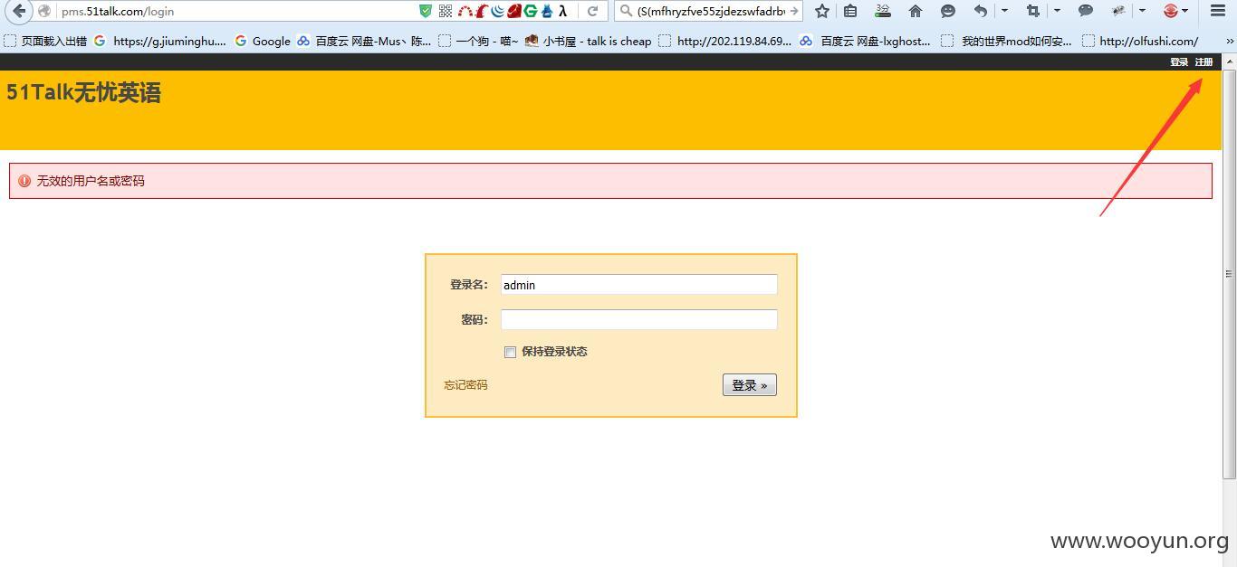Click the red globe add-on icon

coord(1171,11)
